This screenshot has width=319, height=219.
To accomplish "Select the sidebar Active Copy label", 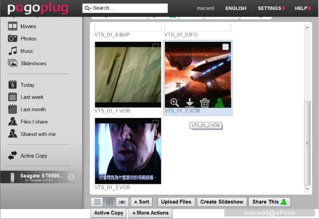I will (34, 156).
